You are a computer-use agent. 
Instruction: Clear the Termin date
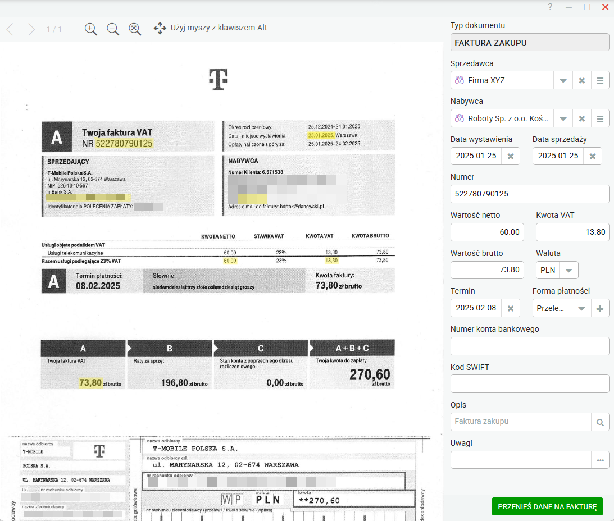point(511,308)
